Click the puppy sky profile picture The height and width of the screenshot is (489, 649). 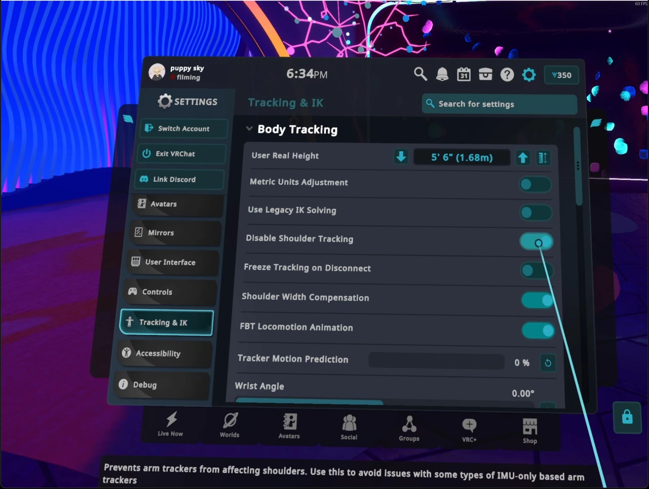(157, 72)
